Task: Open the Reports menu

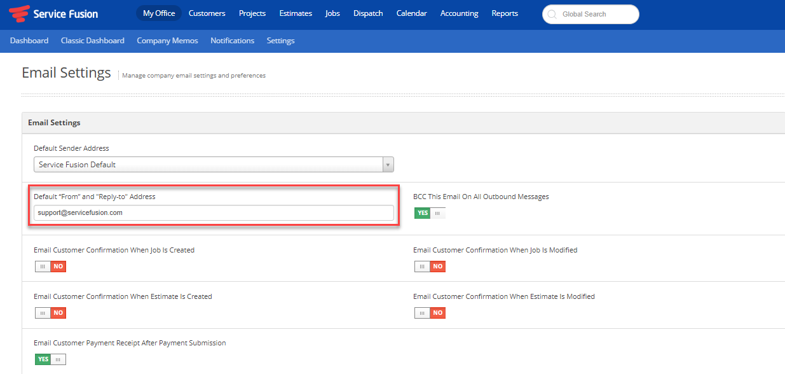Action: tap(505, 13)
